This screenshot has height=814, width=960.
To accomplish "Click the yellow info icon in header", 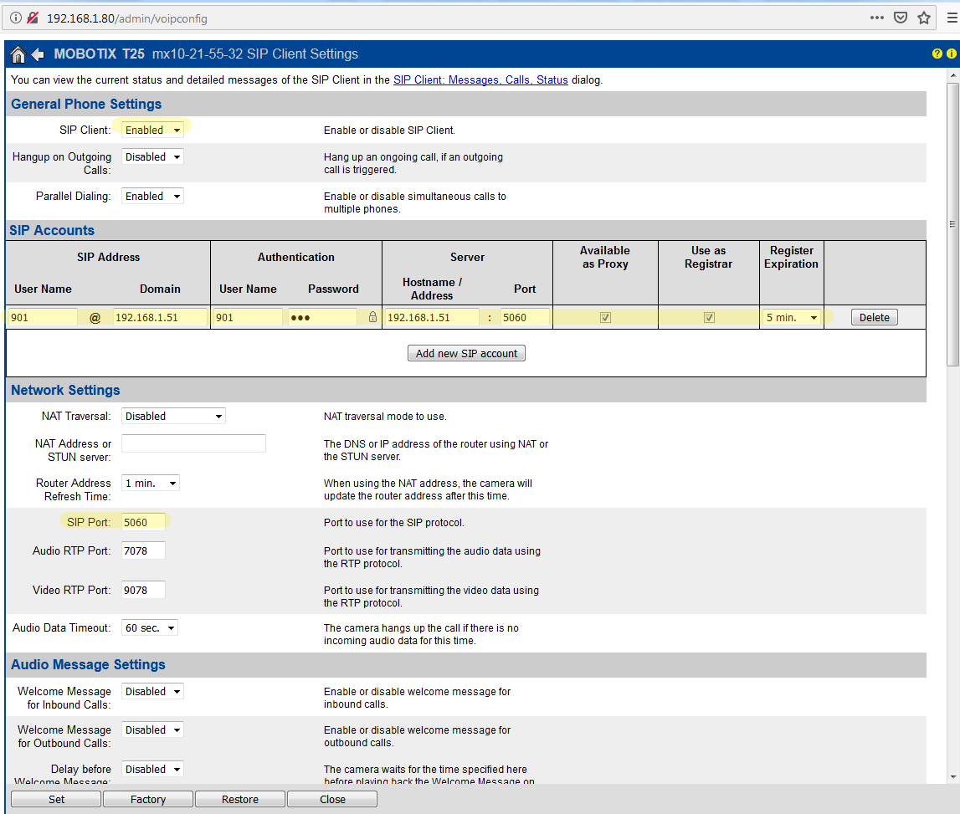I will click(951, 54).
